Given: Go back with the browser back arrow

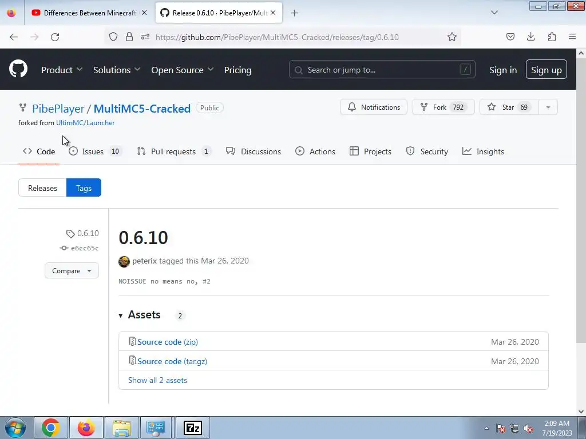Looking at the screenshot, I should 14,37.
